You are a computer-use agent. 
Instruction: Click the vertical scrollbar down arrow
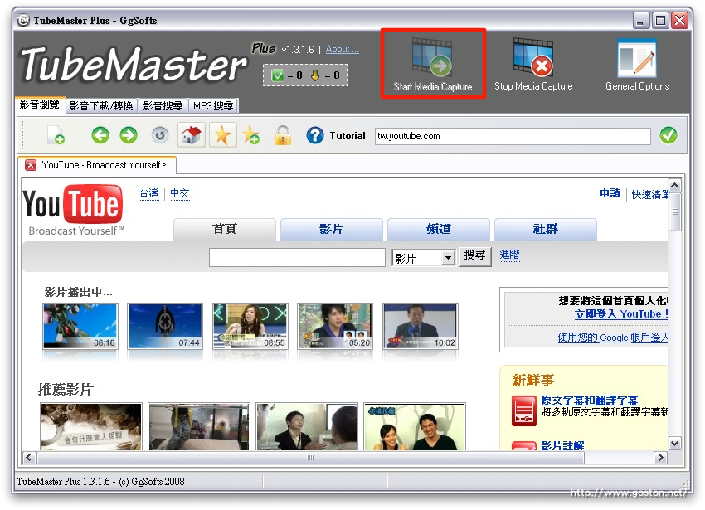(x=674, y=444)
